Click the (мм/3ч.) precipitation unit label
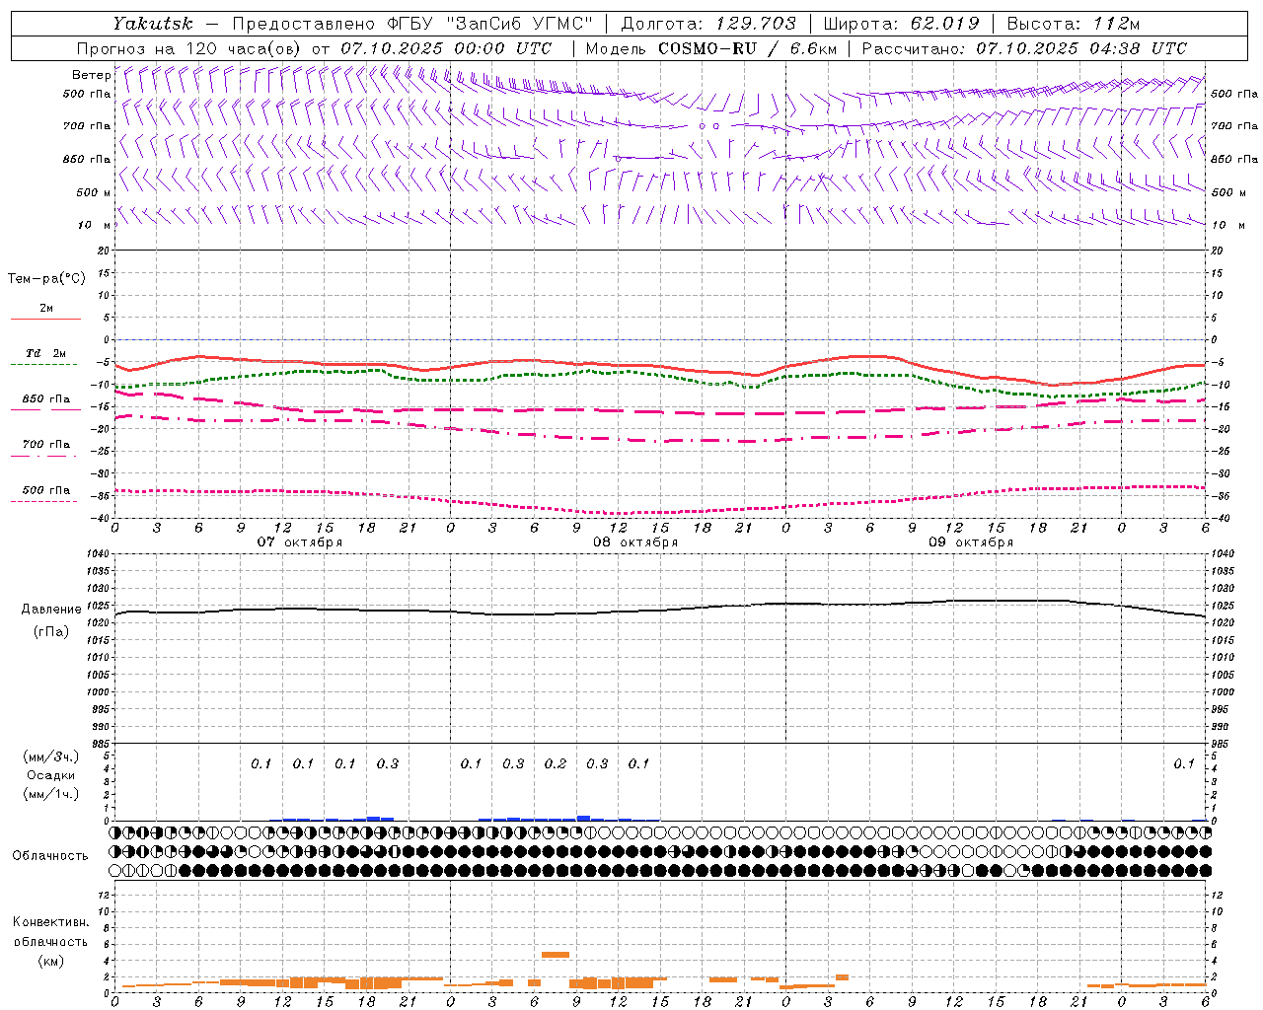Image resolution: width=1263 pixels, height=1010 pixels. [x=51, y=757]
